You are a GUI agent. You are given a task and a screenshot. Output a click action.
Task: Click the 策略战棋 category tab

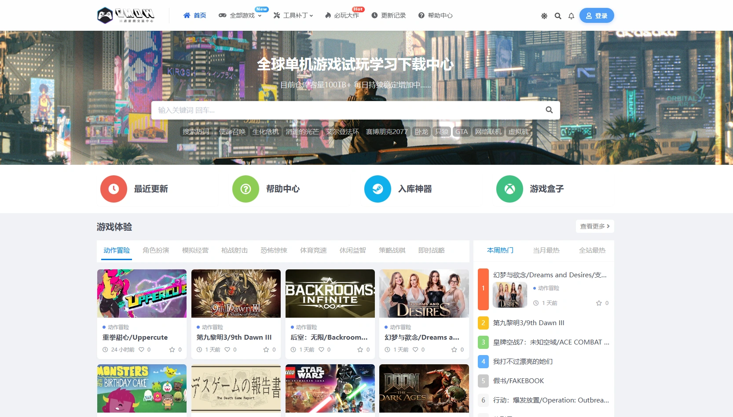[392, 250]
